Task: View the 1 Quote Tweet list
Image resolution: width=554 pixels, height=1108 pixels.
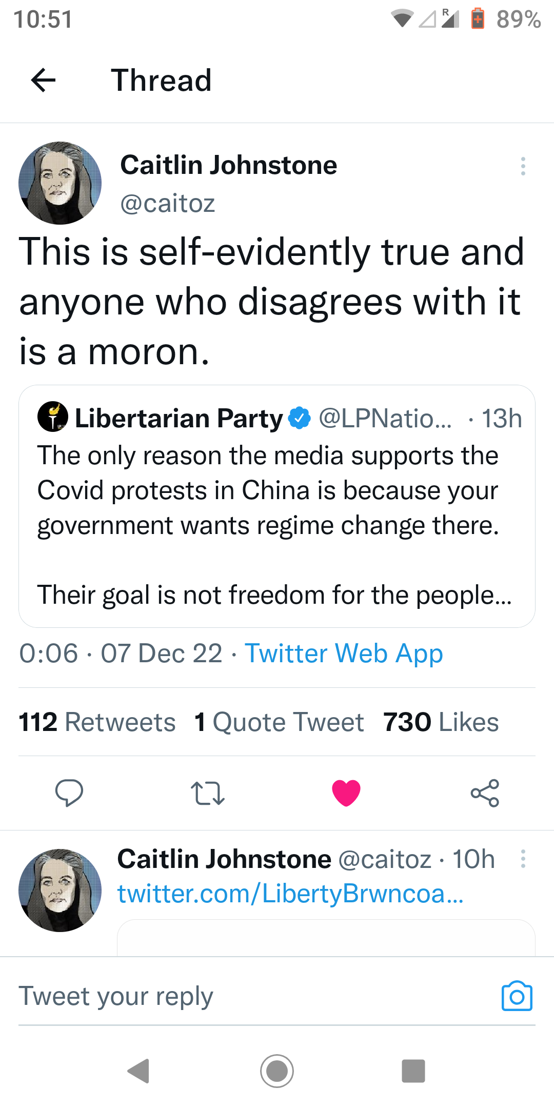Action: pyautogui.click(x=279, y=722)
